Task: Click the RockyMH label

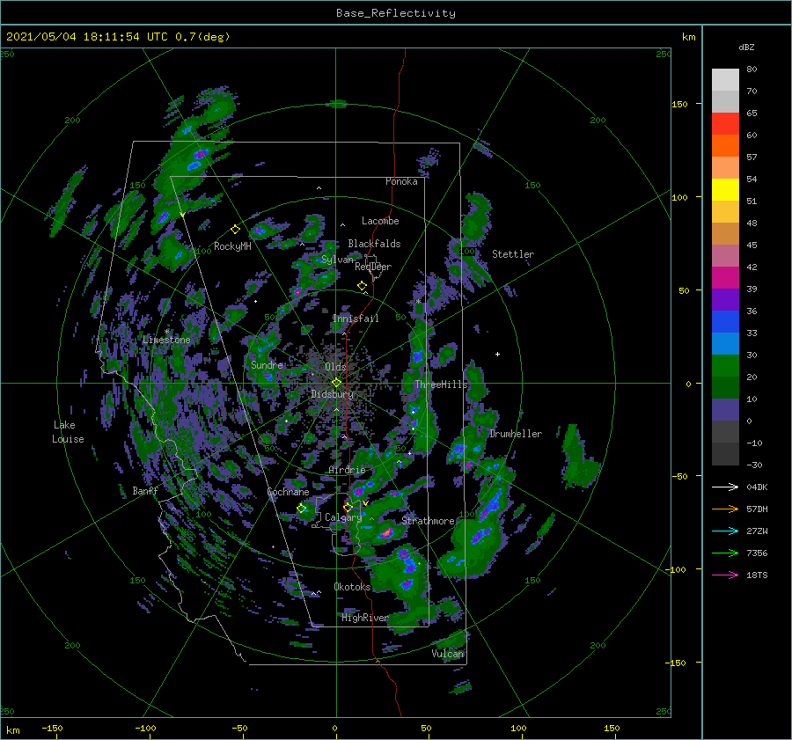Action: [x=232, y=246]
